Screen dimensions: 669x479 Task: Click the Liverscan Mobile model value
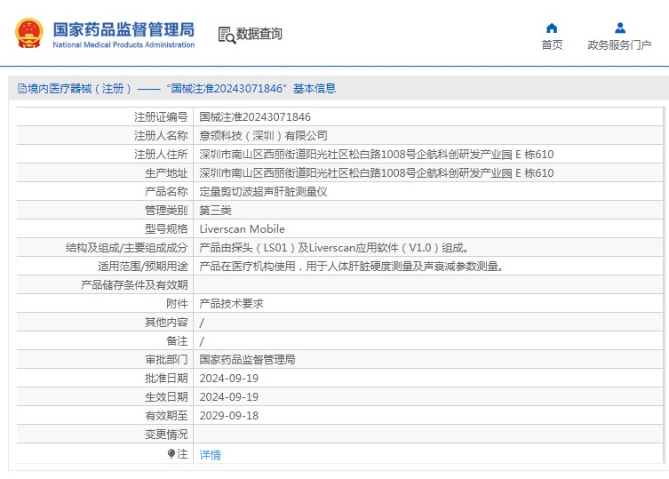[243, 229]
